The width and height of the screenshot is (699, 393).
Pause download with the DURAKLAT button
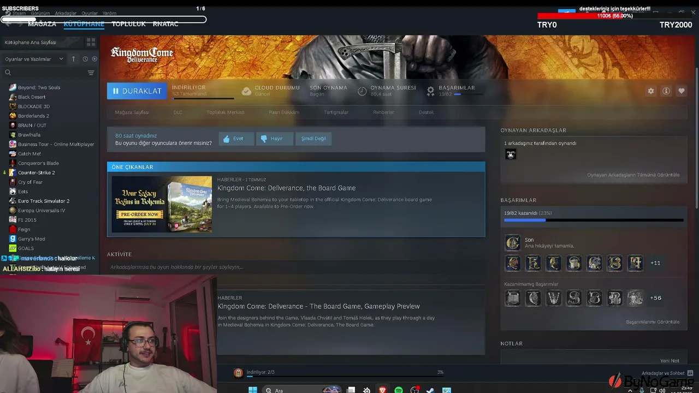click(x=137, y=91)
